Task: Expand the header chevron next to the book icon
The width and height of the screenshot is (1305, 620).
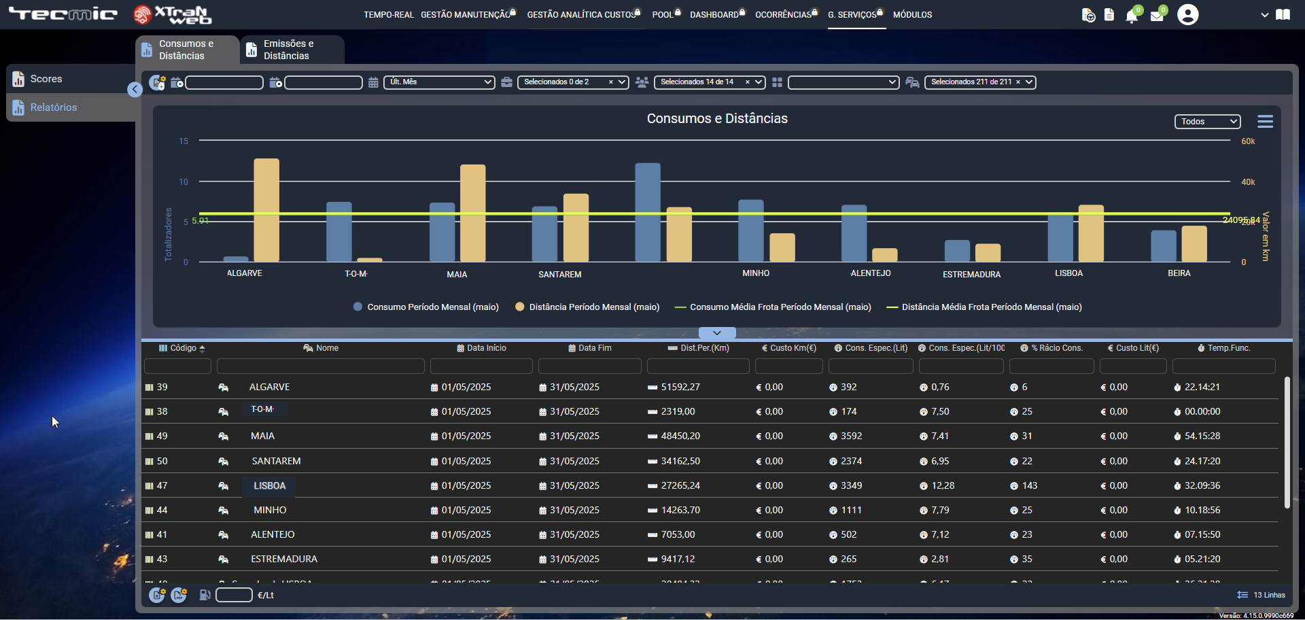Action: [1264, 15]
